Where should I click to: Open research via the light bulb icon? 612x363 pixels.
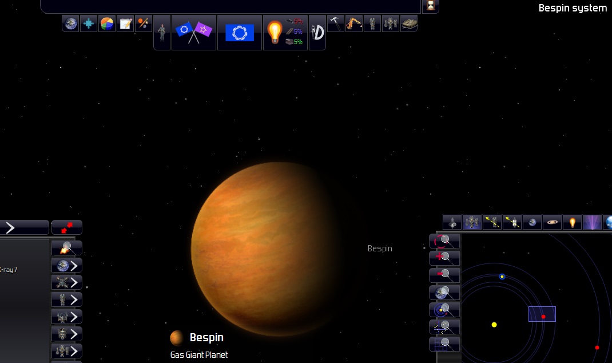tap(275, 33)
